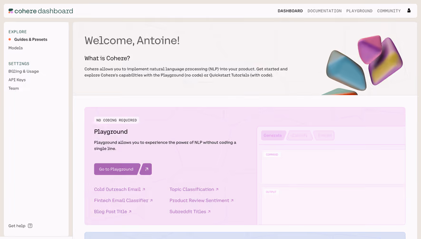Select the Classify tab in preview
The width and height of the screenshot is (421, 239).
(x=299, y=136)
